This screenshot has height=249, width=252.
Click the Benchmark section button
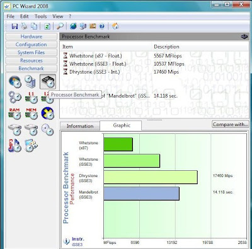point(31,69)
